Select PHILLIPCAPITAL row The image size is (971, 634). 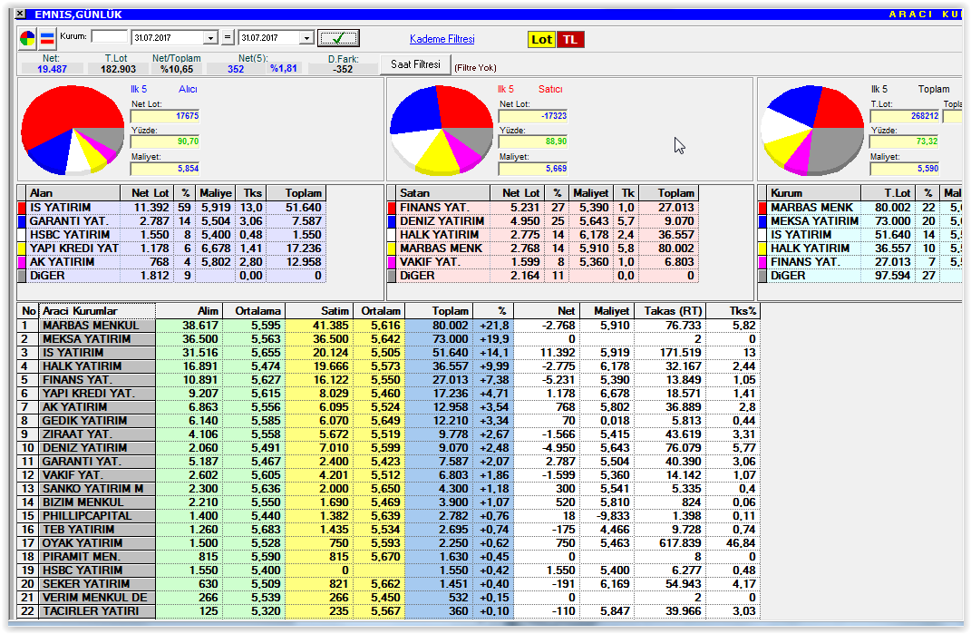coord(388,516)
